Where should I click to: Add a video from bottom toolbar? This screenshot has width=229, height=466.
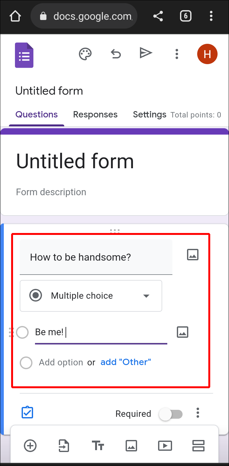pyautogui.click(x=165, y=446)
